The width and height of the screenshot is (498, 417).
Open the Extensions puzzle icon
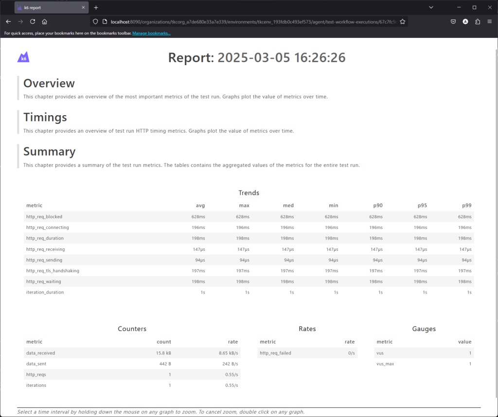pos(478,21)
